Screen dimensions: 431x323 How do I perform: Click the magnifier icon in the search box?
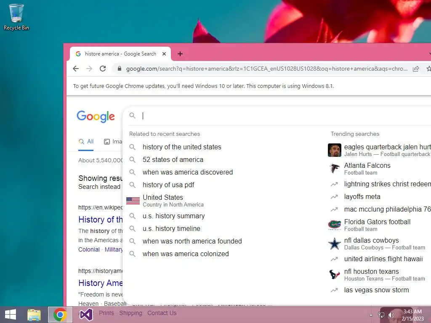pyautogui.click(x=133, y=116)
